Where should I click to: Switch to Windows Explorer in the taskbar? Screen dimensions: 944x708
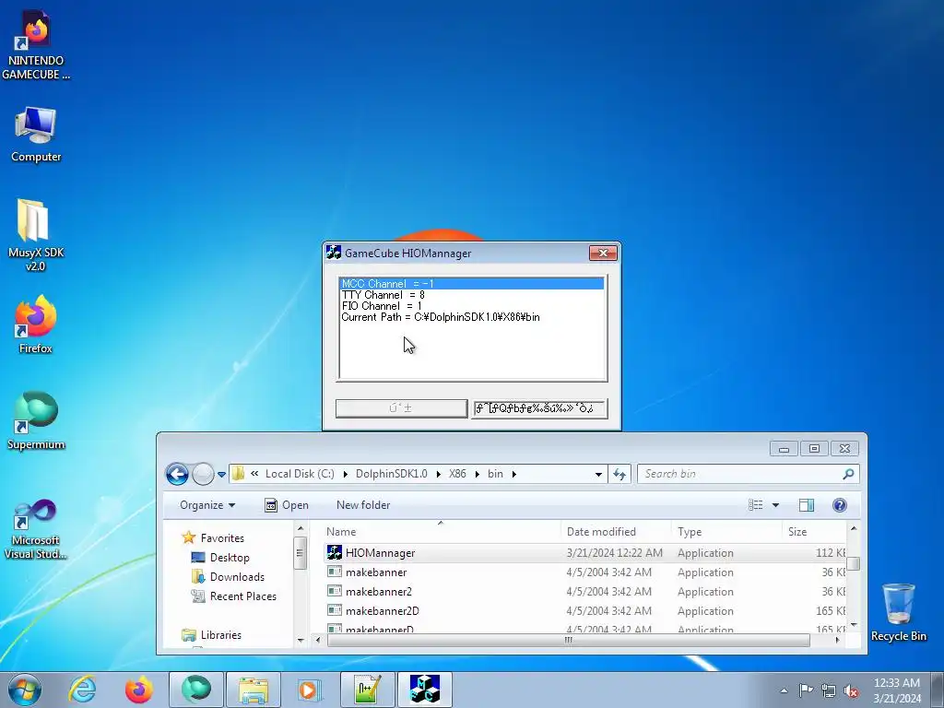(254, 690)
